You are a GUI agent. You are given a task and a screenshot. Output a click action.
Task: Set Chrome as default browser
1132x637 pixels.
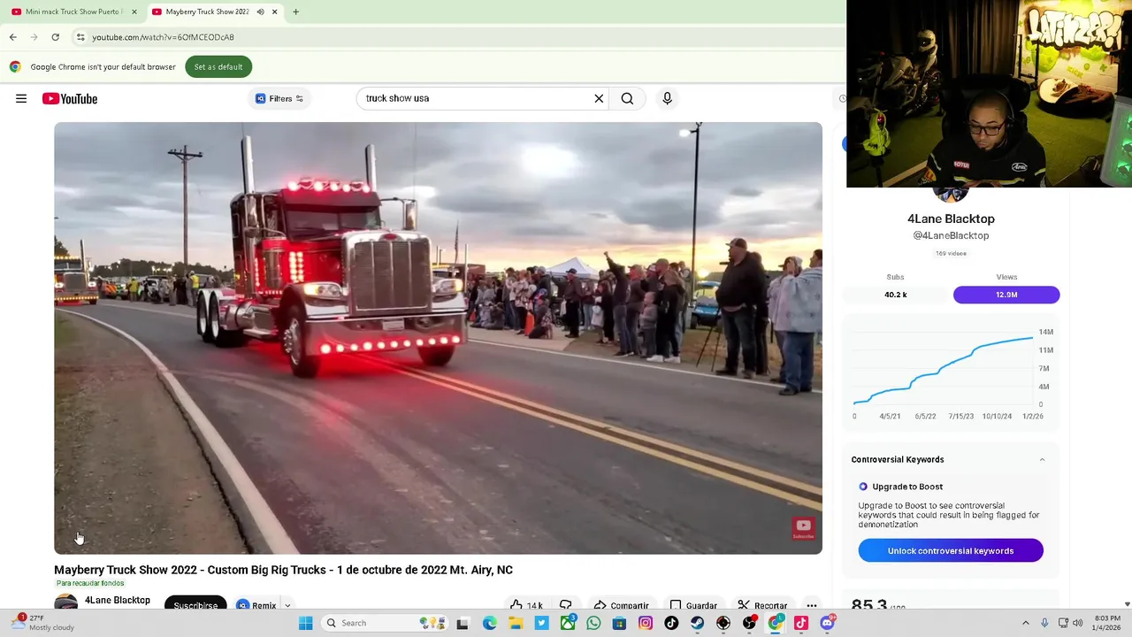[218, 66]
